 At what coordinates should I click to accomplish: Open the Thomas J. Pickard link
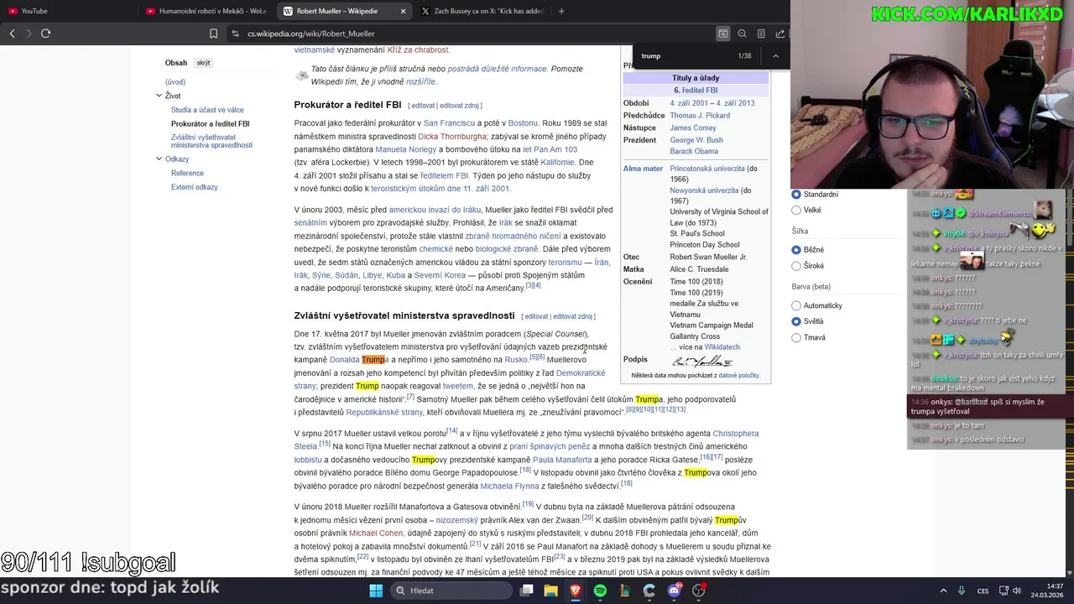(x=700, y=115)
